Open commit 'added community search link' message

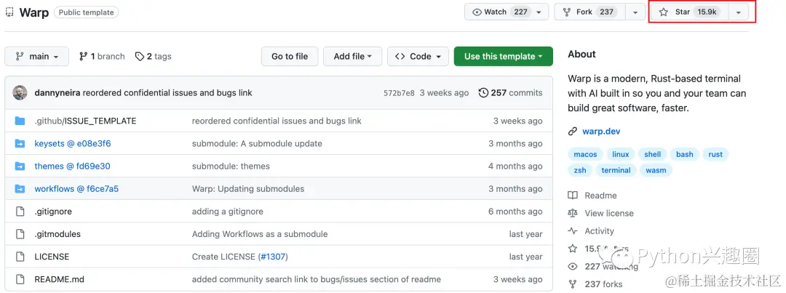coord(317,279)
